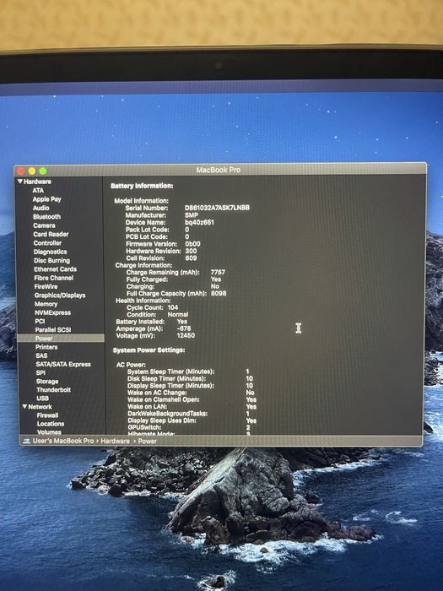
Task: Click the System Sleep Timer row label
Action: point(170,371)
